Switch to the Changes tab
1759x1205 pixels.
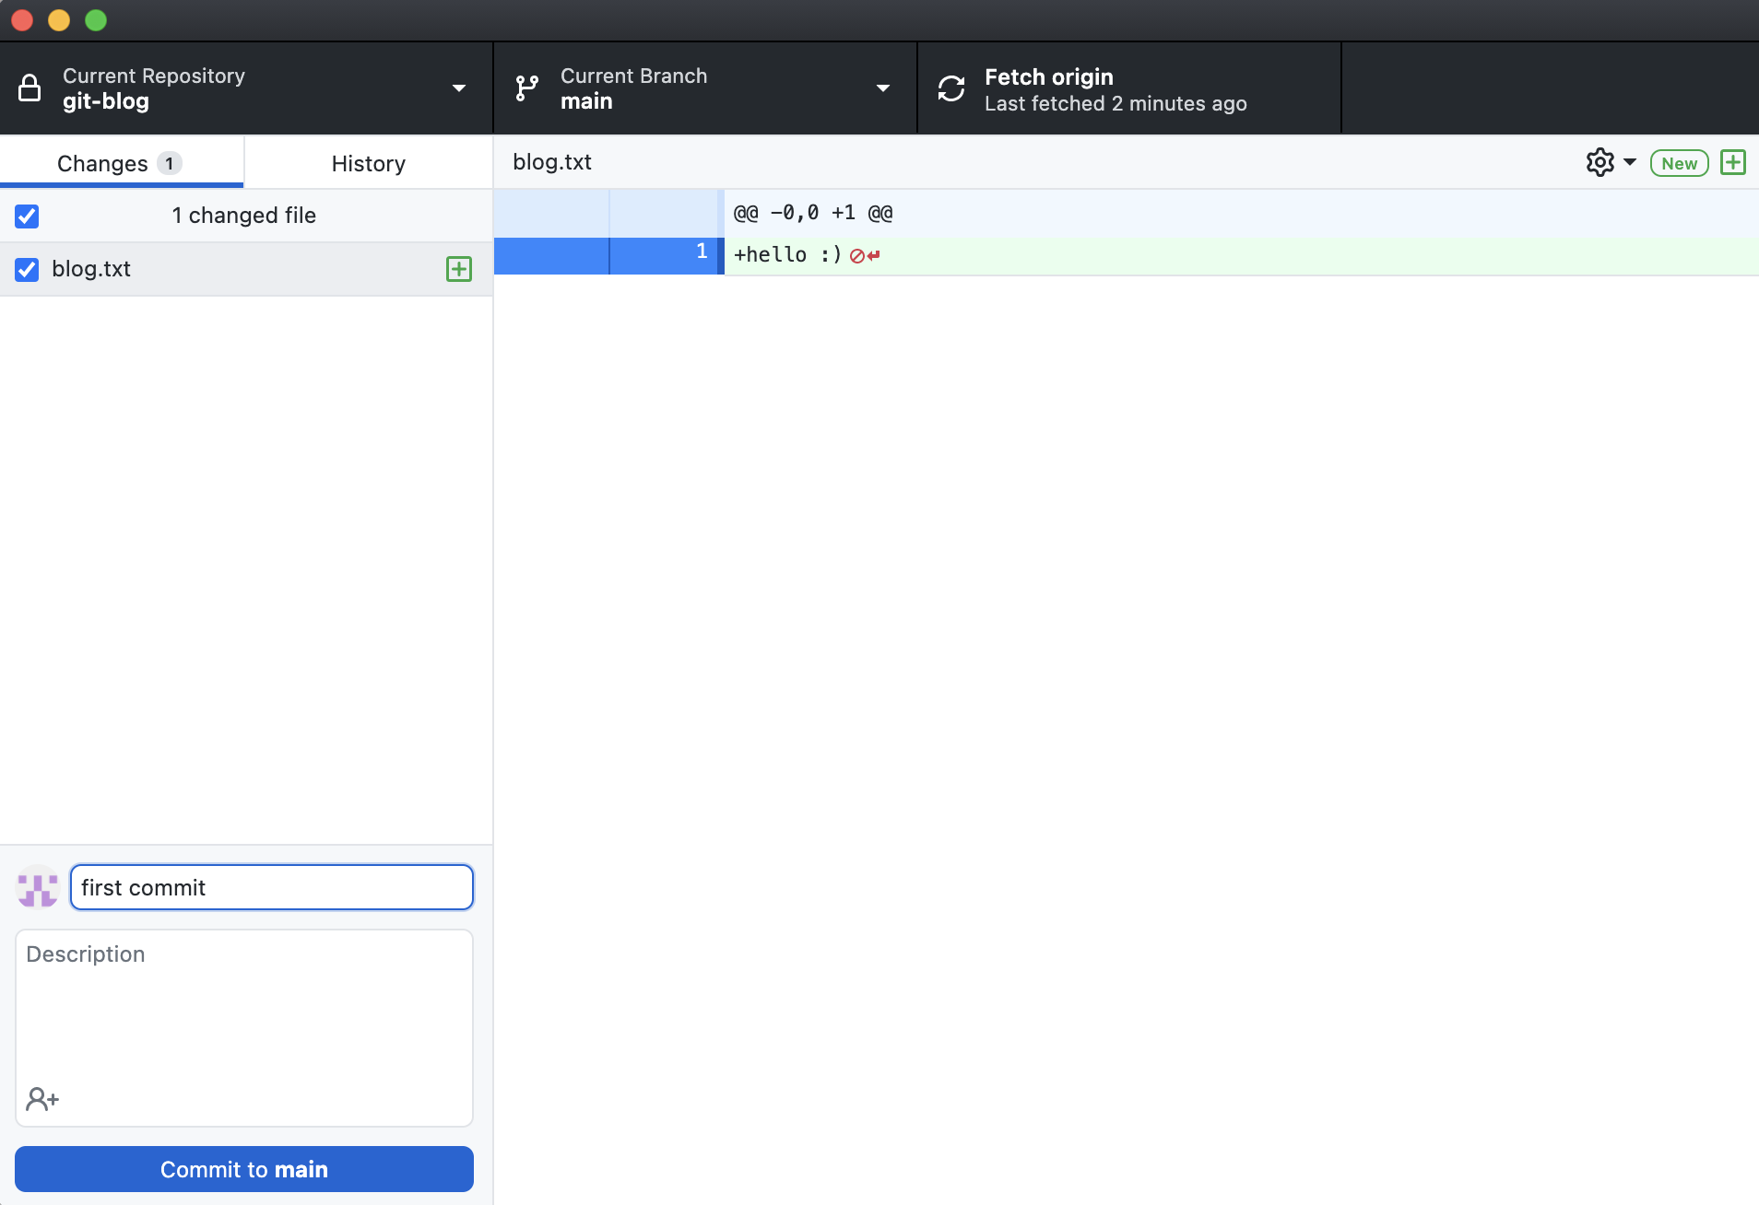click(x=122, y=163)
